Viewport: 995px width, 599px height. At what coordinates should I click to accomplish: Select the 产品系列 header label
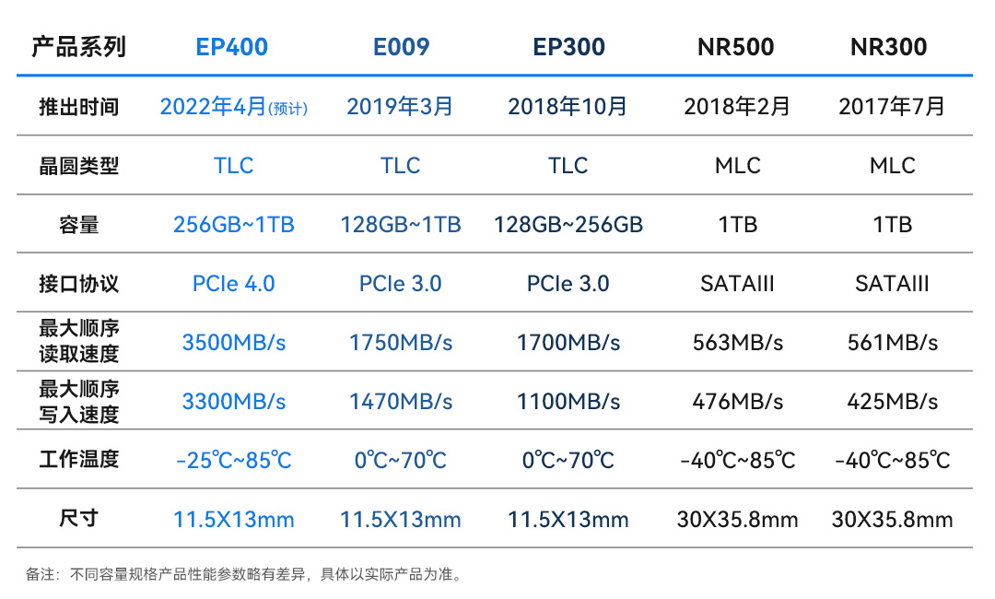click(79, 47)
